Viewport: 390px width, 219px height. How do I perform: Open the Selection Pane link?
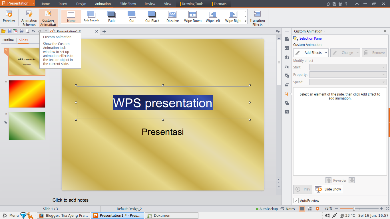[x=310, y=38]
